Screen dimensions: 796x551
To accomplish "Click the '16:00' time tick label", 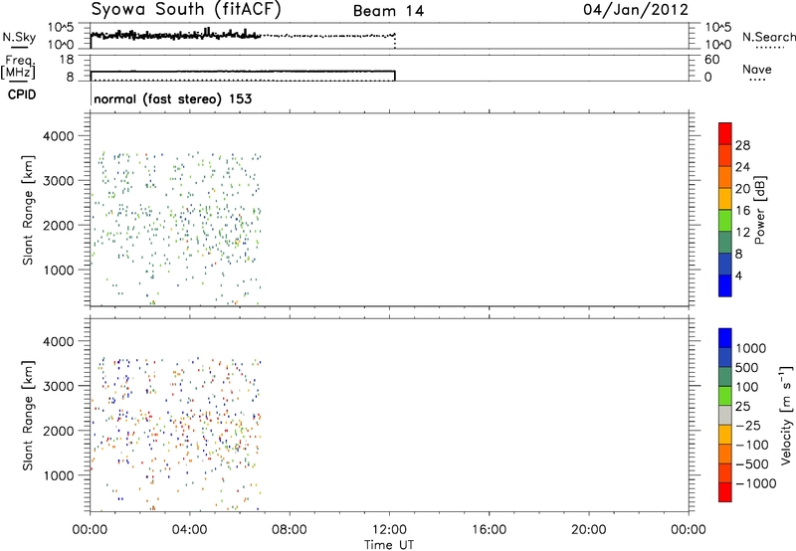I will pos(489,530).
